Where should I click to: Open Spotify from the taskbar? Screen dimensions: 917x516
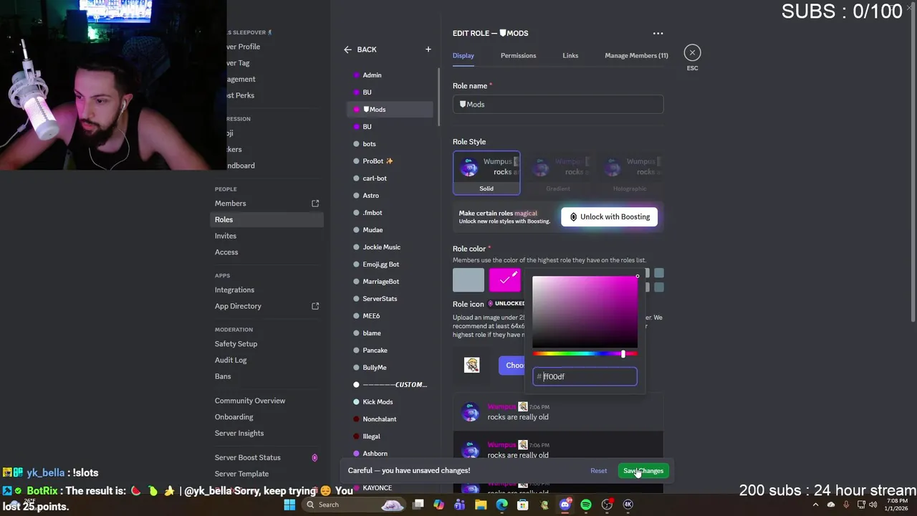[x=586, y=505]
